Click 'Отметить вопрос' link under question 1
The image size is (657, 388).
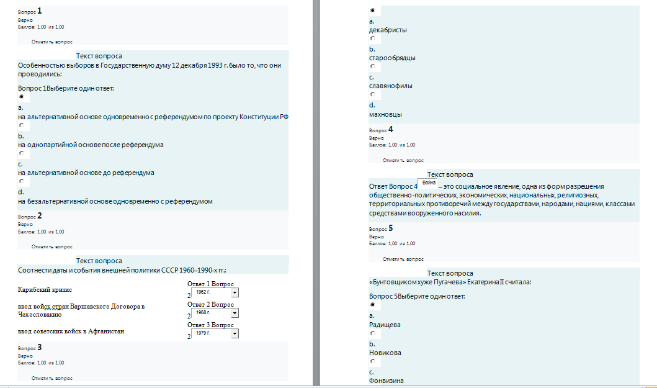[x=52, y=42]
